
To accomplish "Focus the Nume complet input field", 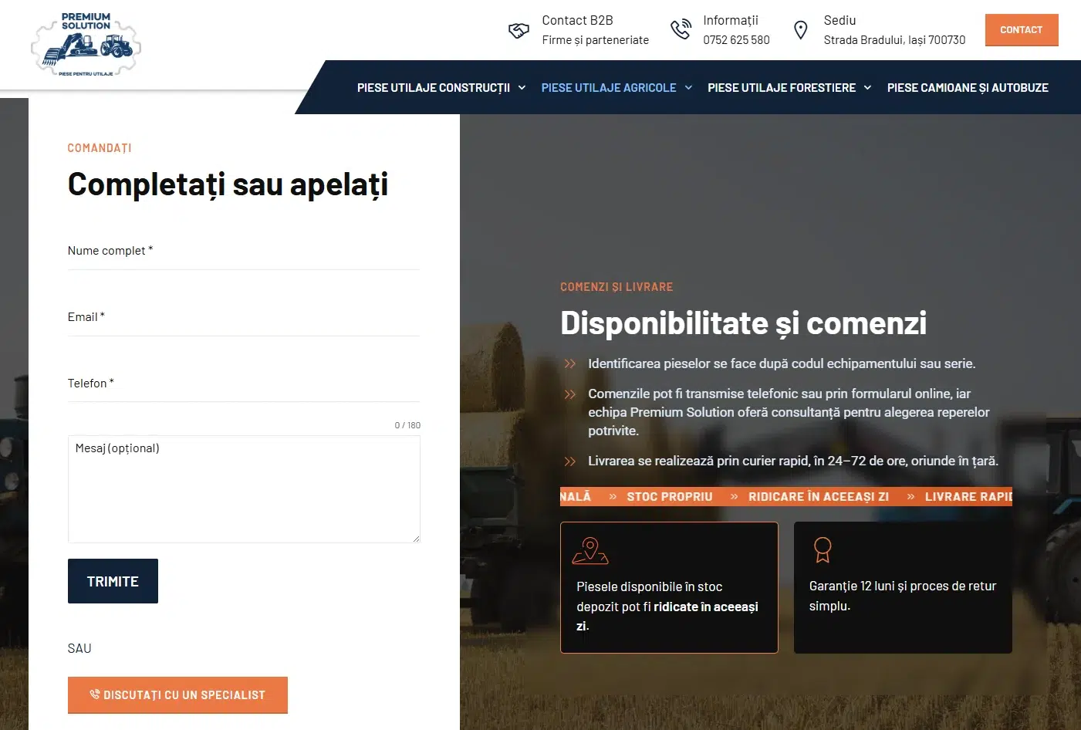I will coord(244,252).
